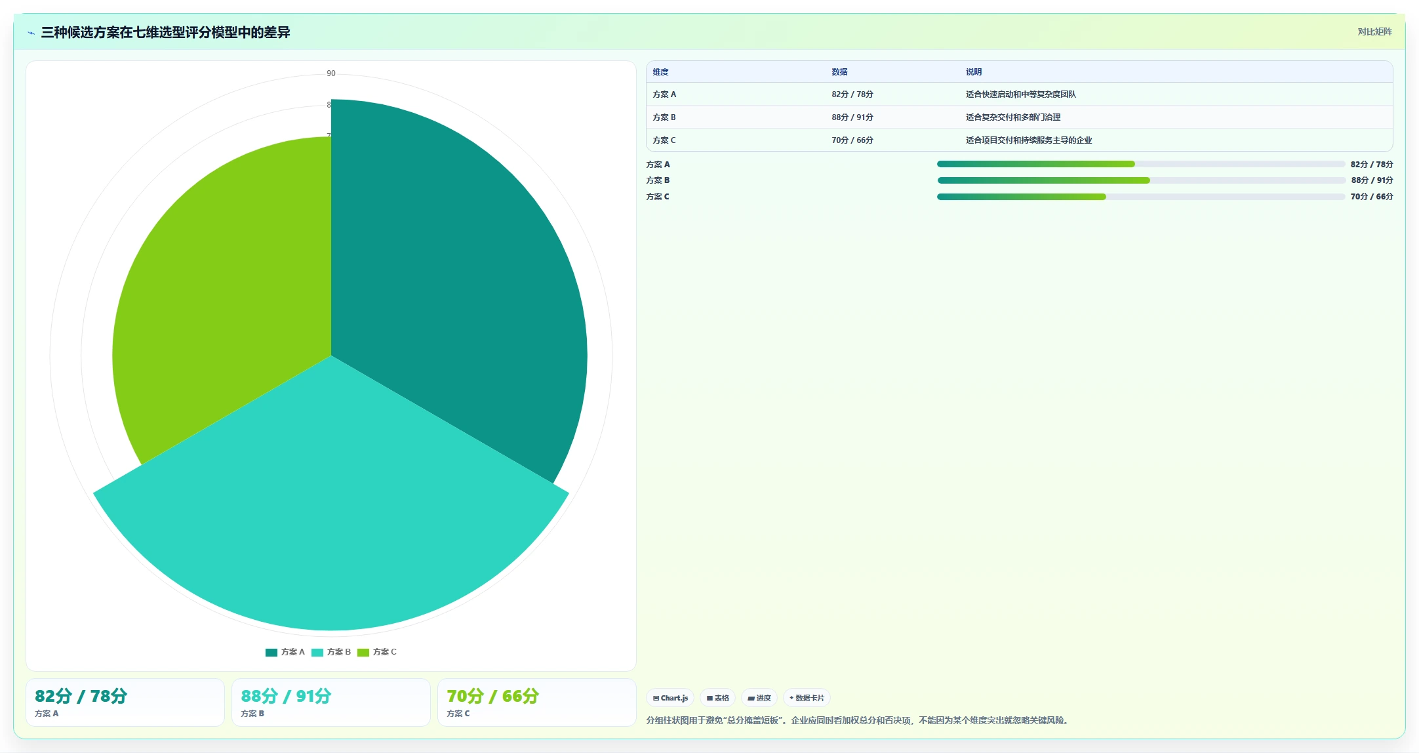1419x753 pixels.
Task: Click the 数据 column header
Action: click(839, 72)
